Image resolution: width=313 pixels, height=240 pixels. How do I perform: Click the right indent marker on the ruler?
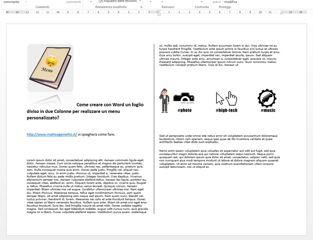pos(281,13)
